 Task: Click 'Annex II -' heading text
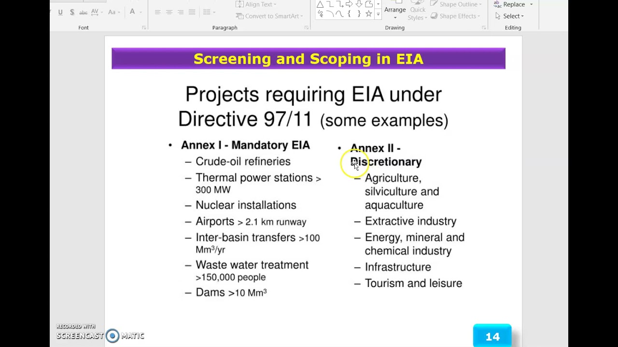[375, 148]
